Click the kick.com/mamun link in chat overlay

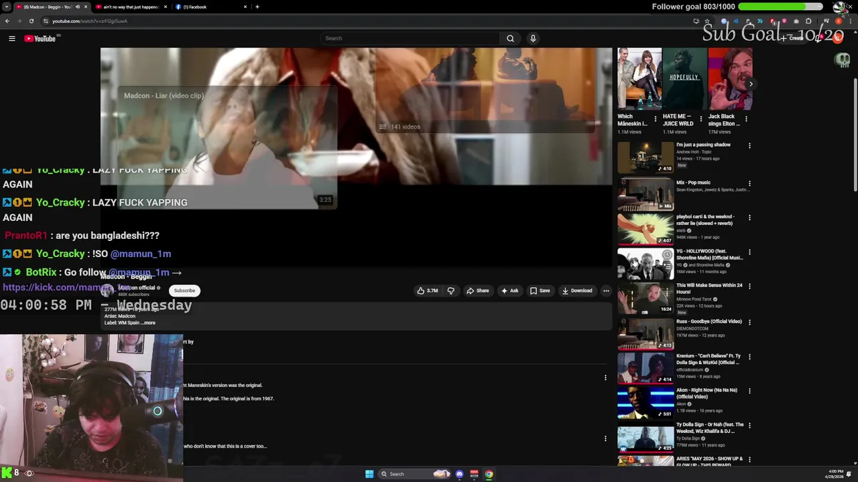click(67, 287)
